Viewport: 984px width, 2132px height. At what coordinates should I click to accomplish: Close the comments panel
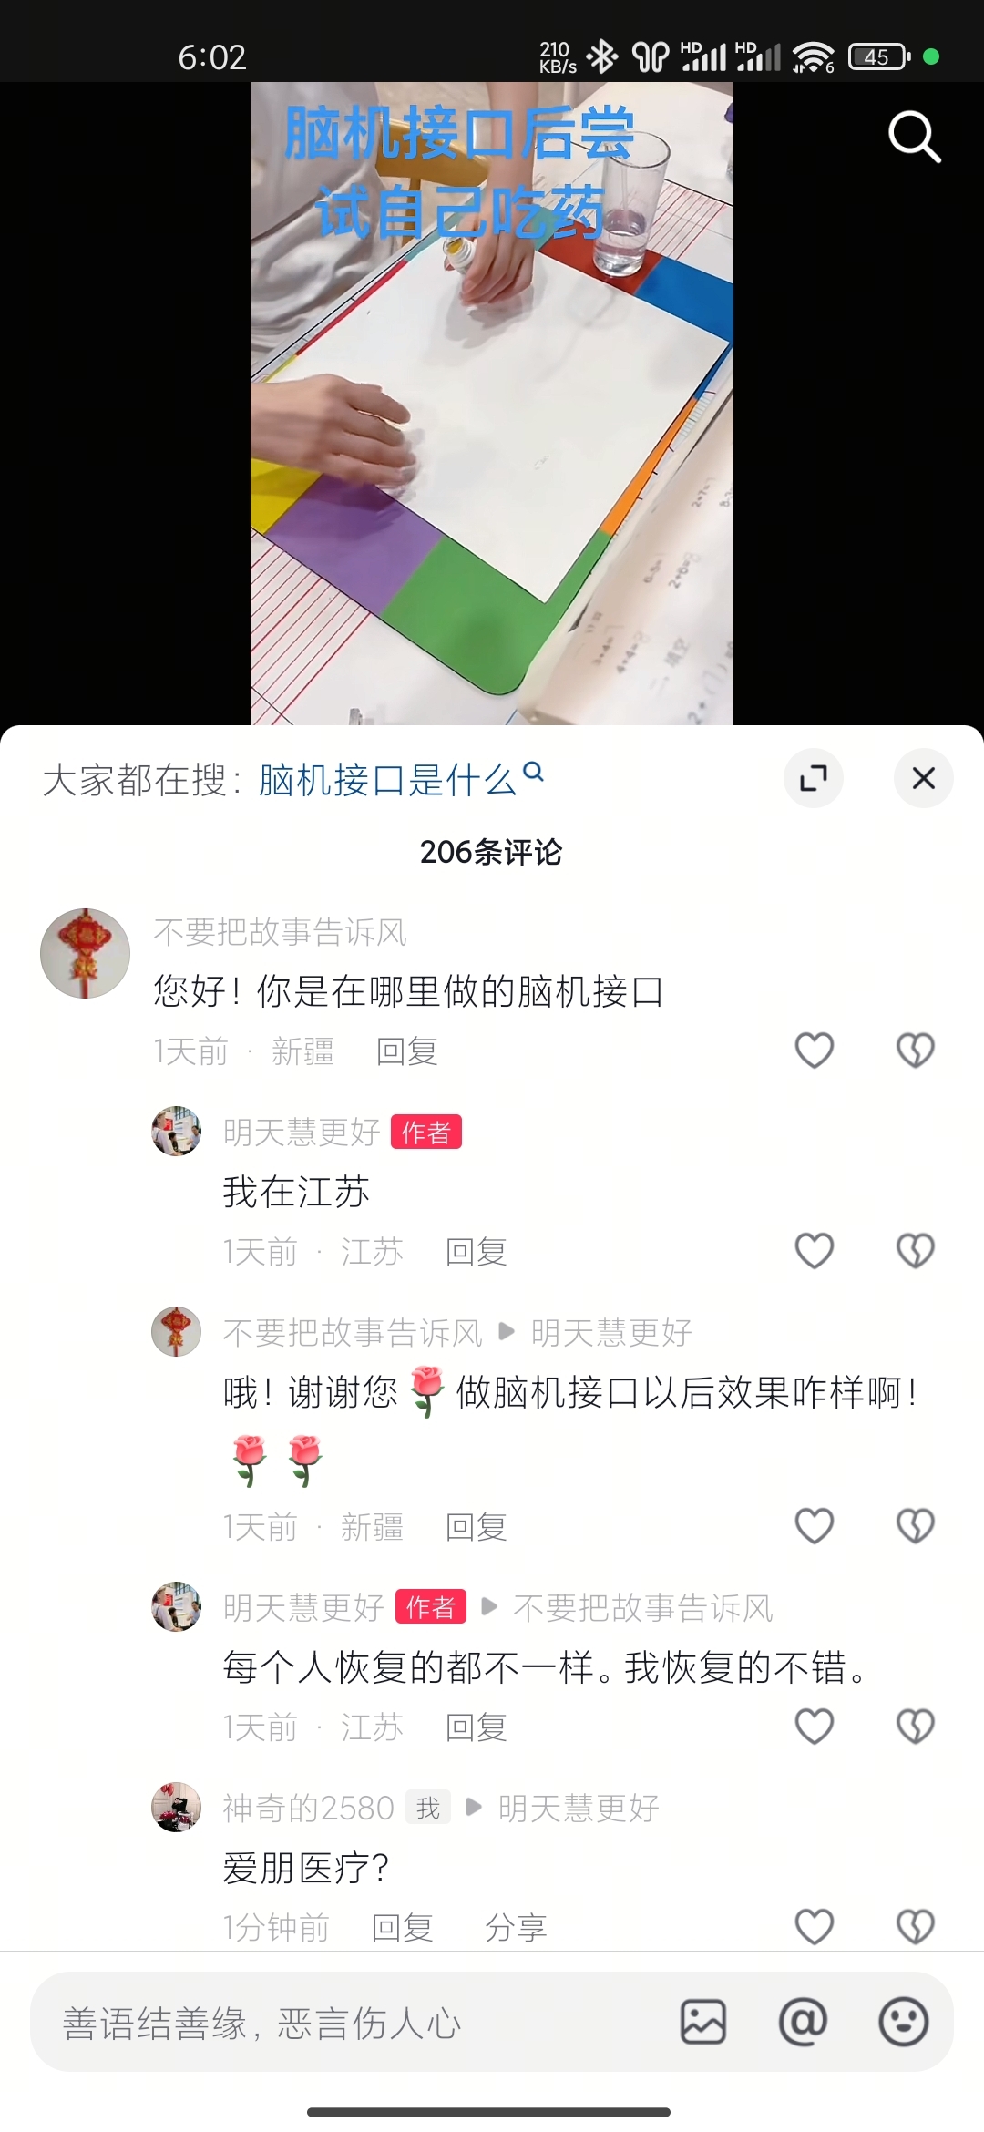924,779
